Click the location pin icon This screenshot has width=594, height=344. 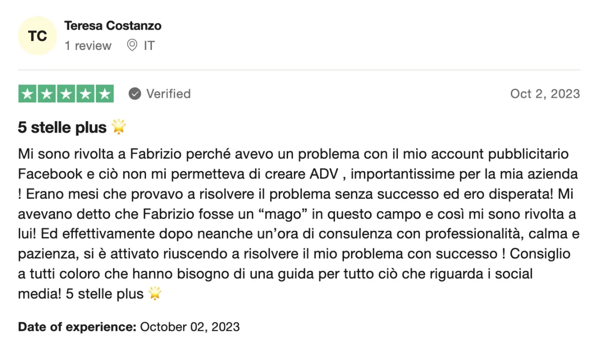pyautogui.click(x=132, y=46)
